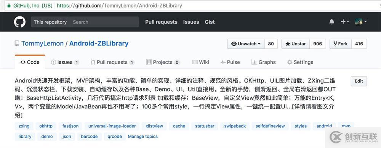Image resolution: width=381 pixels, height=148 pixels.
Task: Click the browser address bar URL
Action: pos(119,5)
